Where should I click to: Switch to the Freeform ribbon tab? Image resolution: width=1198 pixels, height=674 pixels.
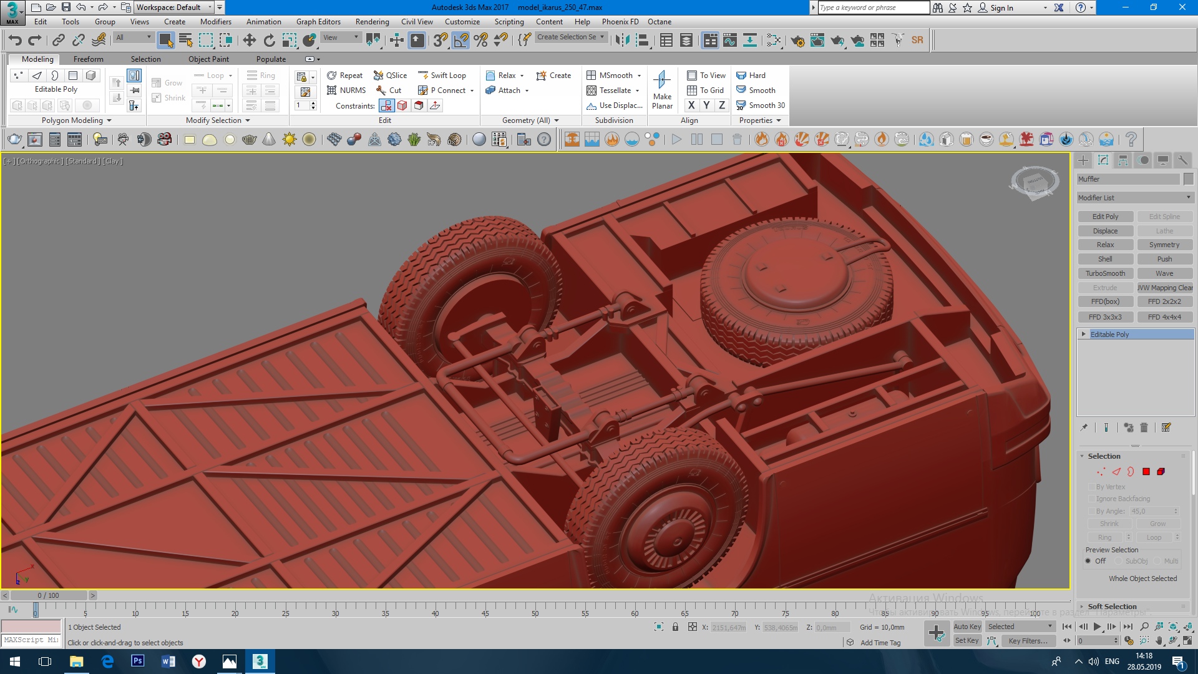pyautogui.click(x=88, y=59)
